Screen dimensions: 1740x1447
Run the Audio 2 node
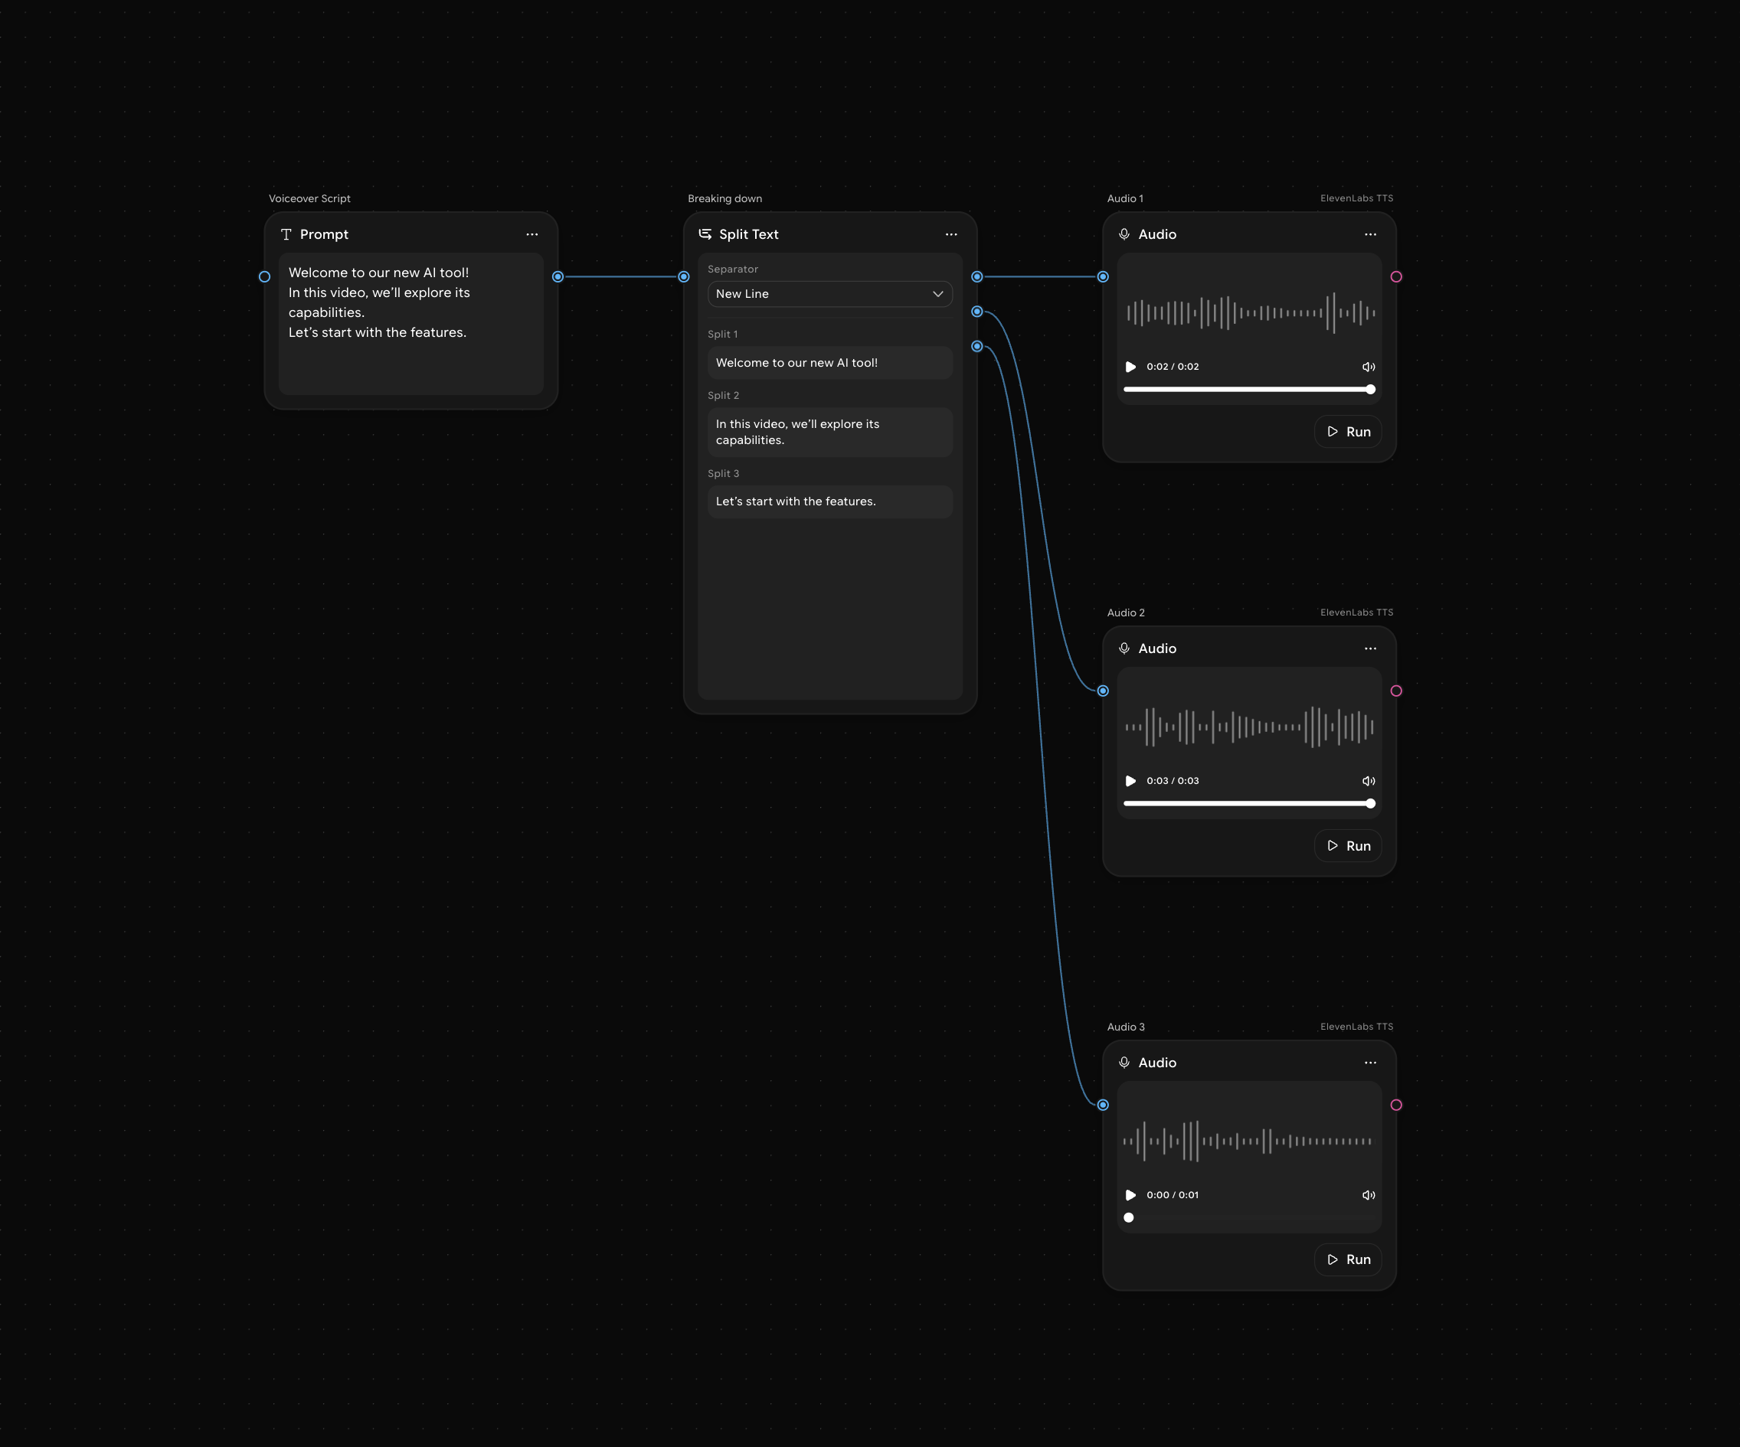coord(1348,846)
